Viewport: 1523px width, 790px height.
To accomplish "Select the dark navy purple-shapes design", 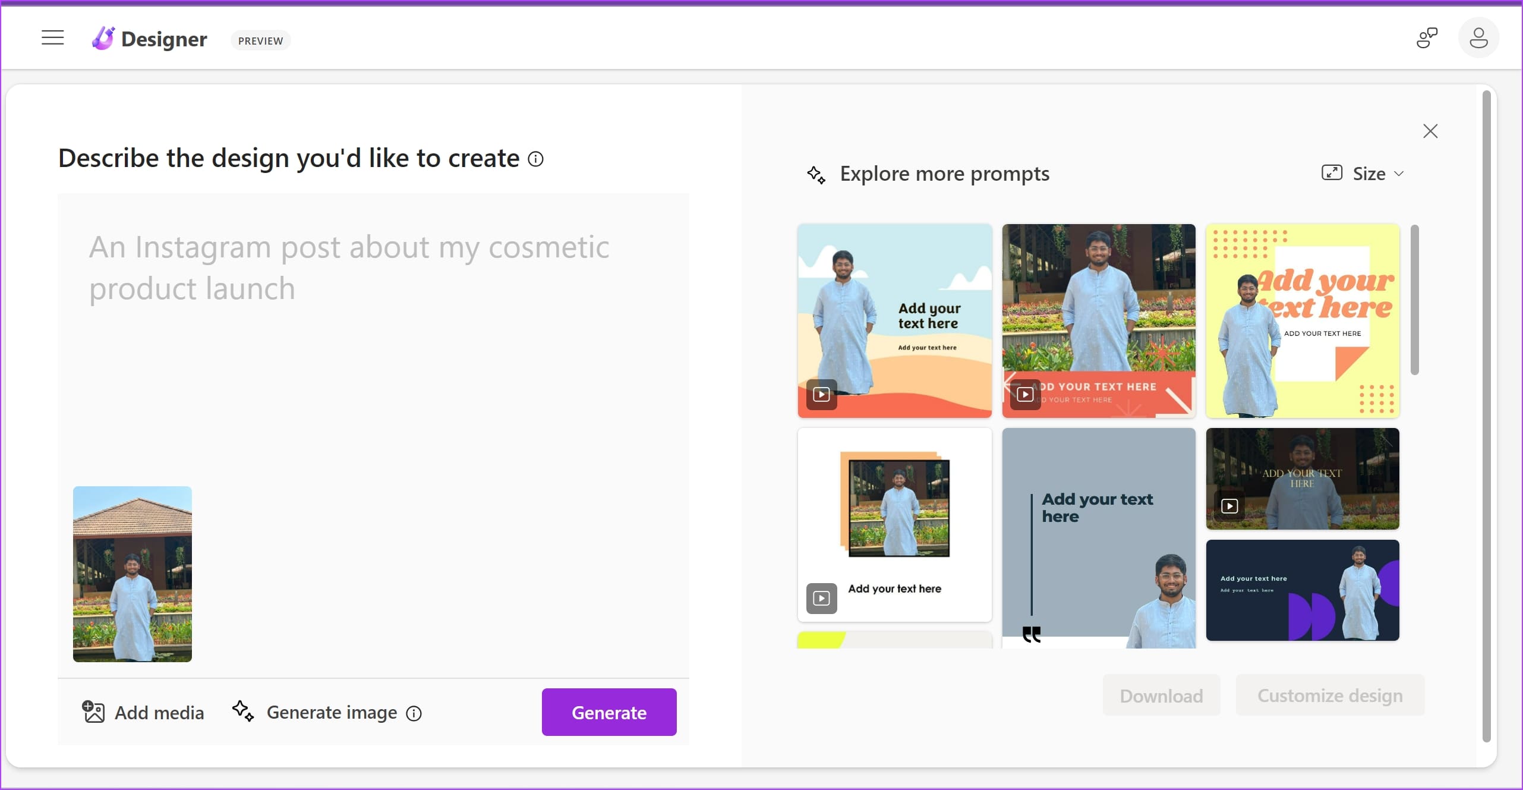I will [1302, 590].
